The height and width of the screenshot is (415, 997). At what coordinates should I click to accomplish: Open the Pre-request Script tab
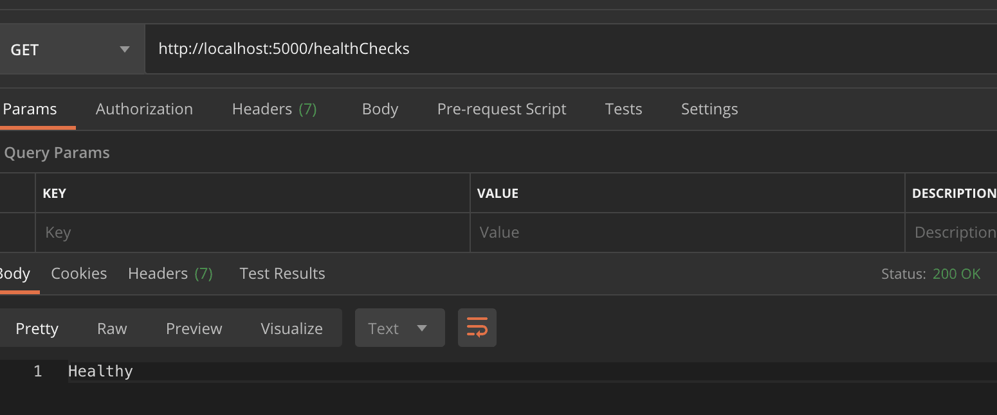(501, 109)
